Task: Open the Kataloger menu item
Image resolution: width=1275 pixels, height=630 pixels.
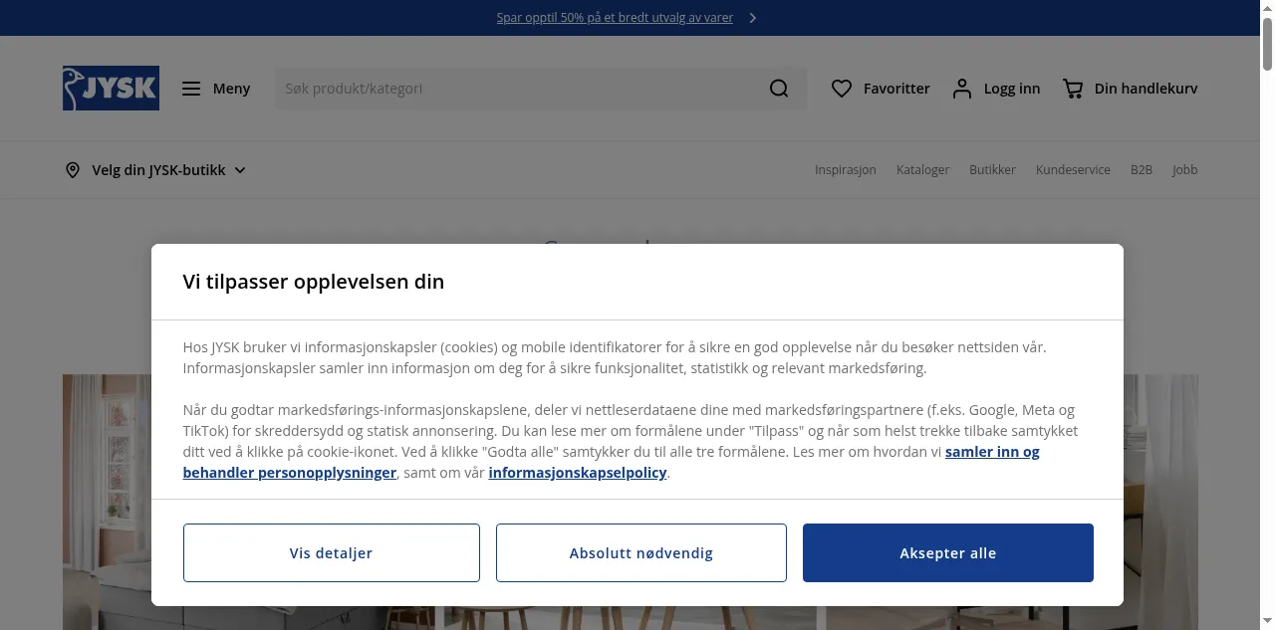Action: tap(922, 170)
